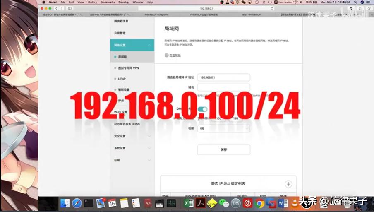This screenshot has width=374, height=212.
Task: Open Activity Monitor in the dock
Action: (x=171, y=203)
